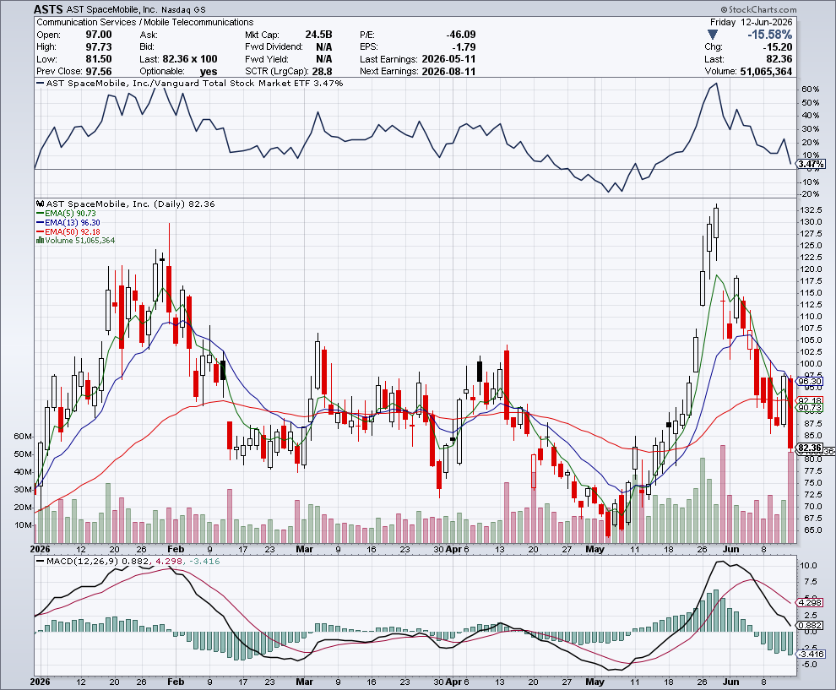Click the ASTS ticker symbol
The image size is (836, 690).
pyautogui.click(x=48, y=9)
